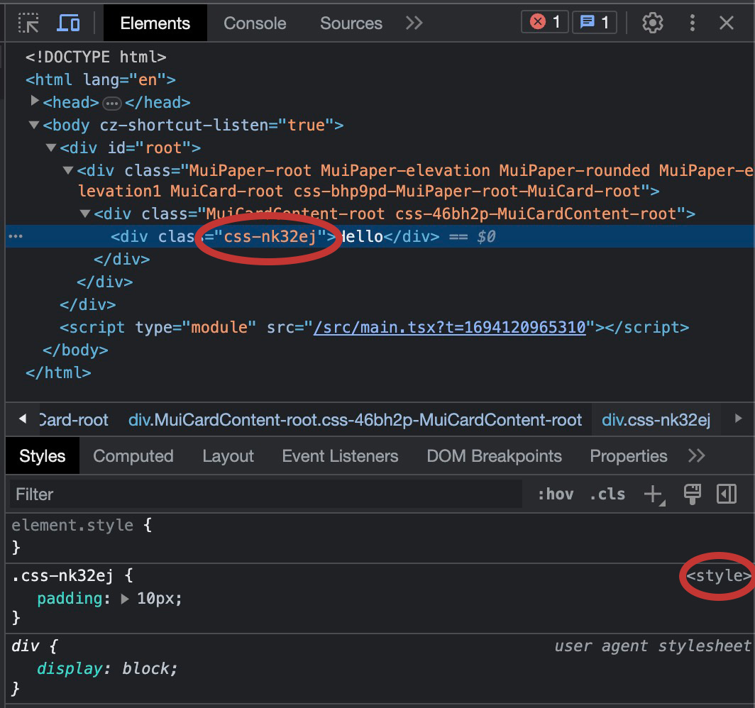Screen dimensions: 755x708
Task: Select the div.MuiCardContent-root breadcrumb
Action: point(355,420)
